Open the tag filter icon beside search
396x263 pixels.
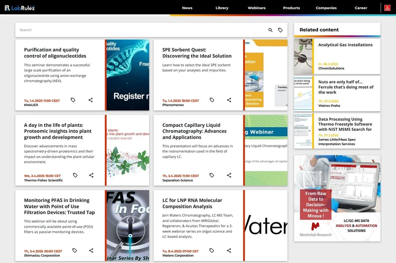coord(282,30)
